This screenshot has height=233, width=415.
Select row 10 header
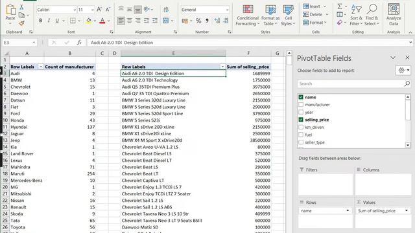point(5,120)
